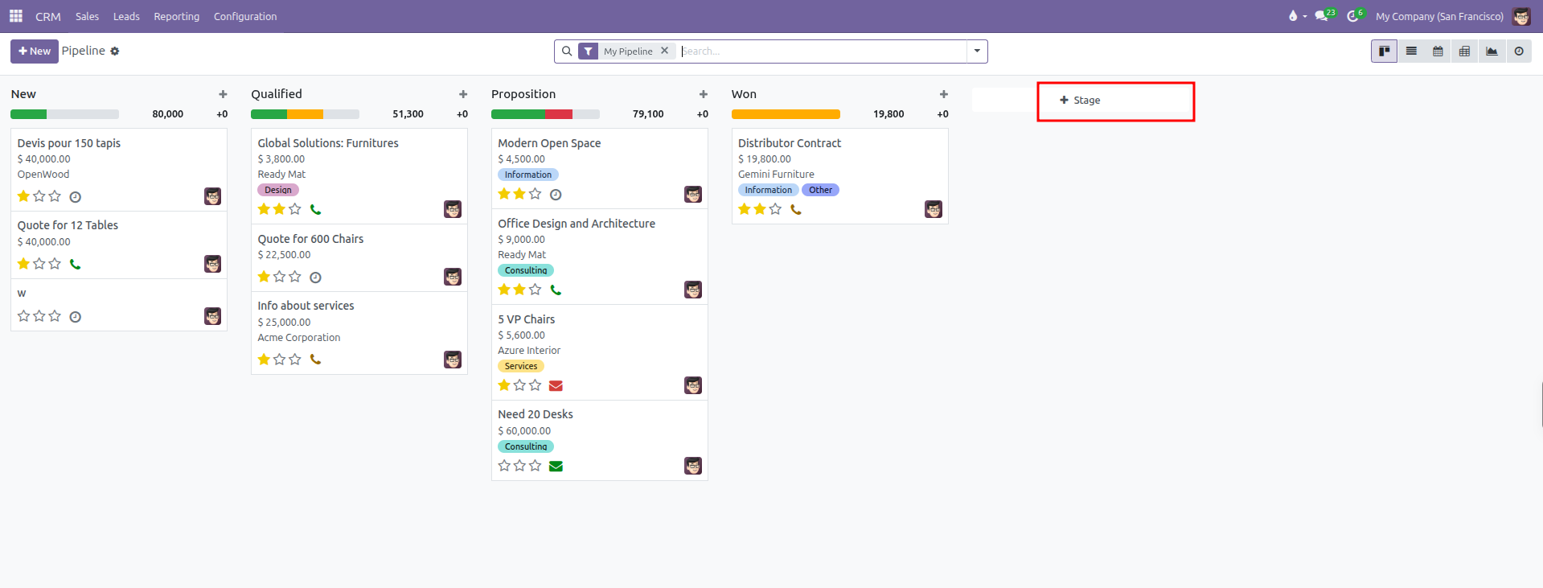Quick add a lead in Qualified column

point(463,94)
